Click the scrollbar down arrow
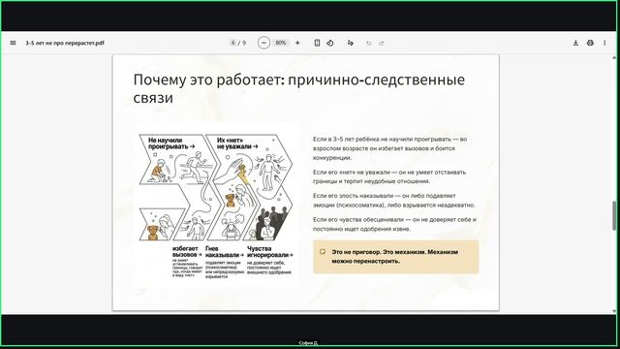 (614, 311)
